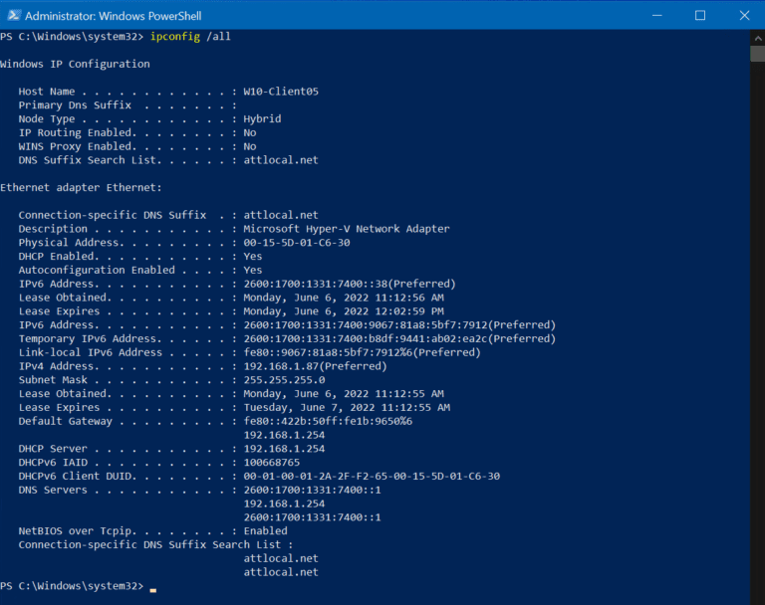Click lease expires Tuesday, June 7 value

[347, 407]
